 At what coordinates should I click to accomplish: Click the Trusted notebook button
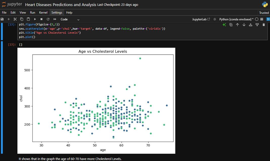(x=264, y=13)
